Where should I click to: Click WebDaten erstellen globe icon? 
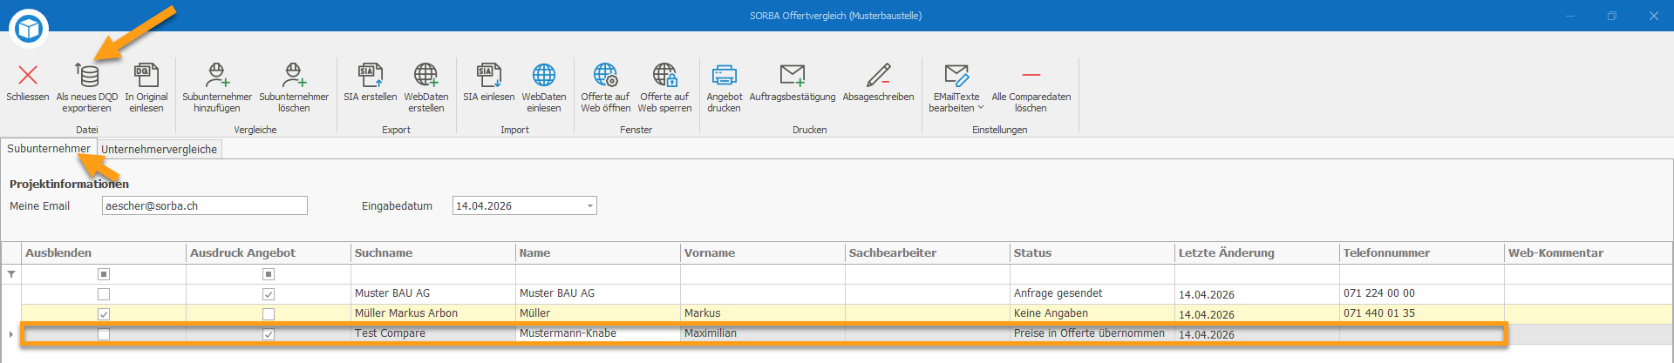pyautogui.click(x=425, y=75)
